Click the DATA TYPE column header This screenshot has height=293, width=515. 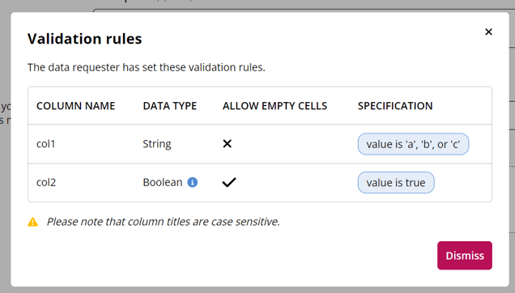(170, 106)
